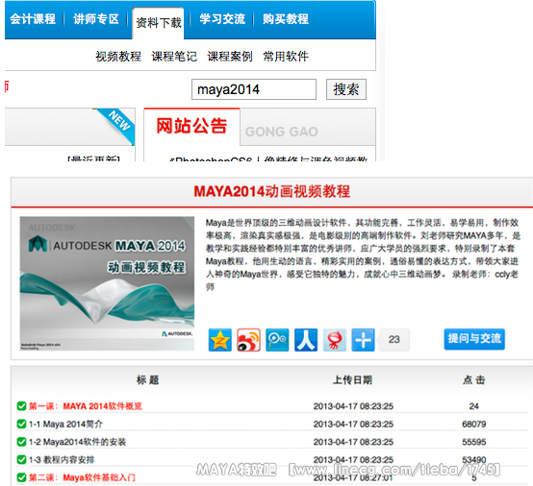Click the 点击 column header
The width and height of the screenshot is (533, 486).
pyautogui.click(x=474, y=379)
